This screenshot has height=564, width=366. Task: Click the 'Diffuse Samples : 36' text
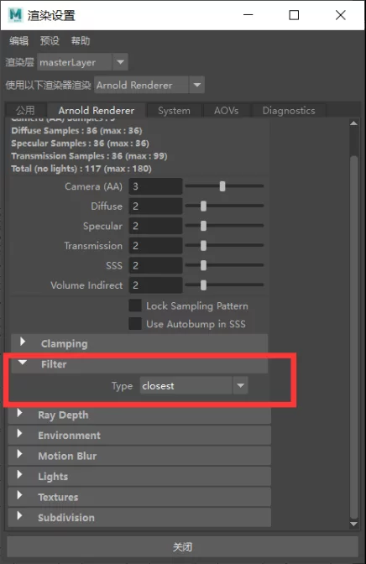coord(55,131)
